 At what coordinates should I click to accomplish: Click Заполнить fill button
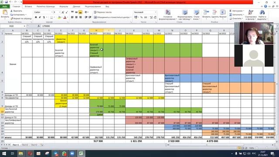[x=236, y=14]
